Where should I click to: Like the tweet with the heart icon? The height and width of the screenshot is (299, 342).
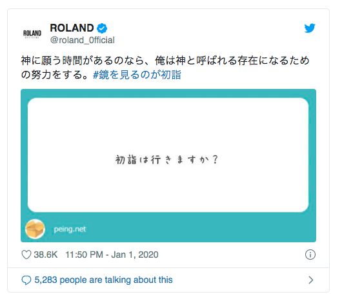pos(26,255)
